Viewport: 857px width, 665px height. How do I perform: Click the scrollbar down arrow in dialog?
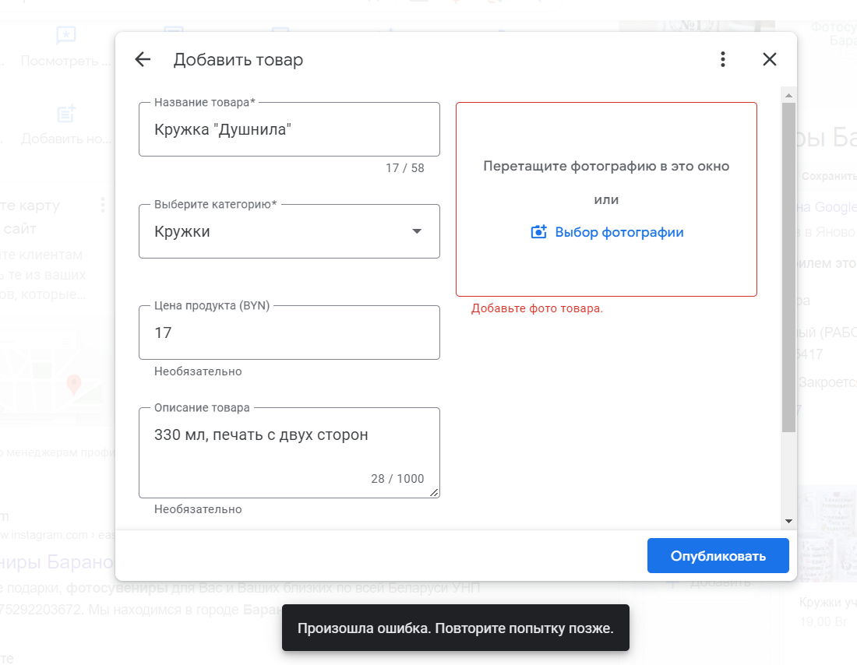(x=788, y=521)
